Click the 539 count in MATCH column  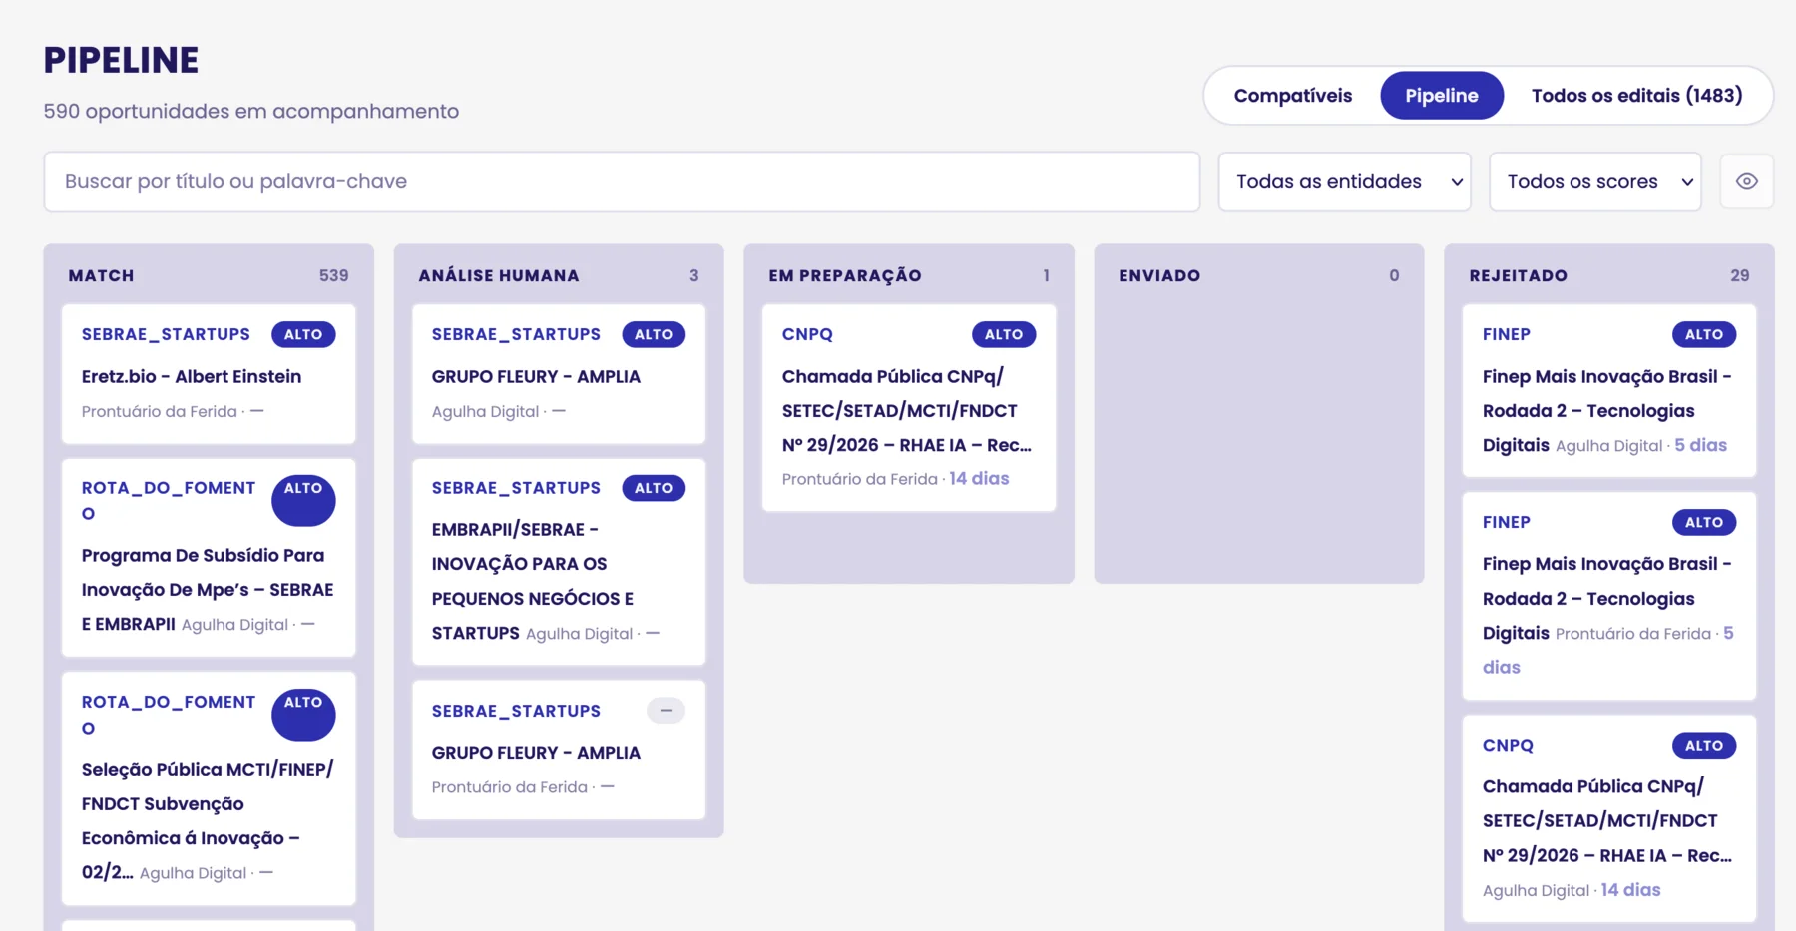pos(333,275)
